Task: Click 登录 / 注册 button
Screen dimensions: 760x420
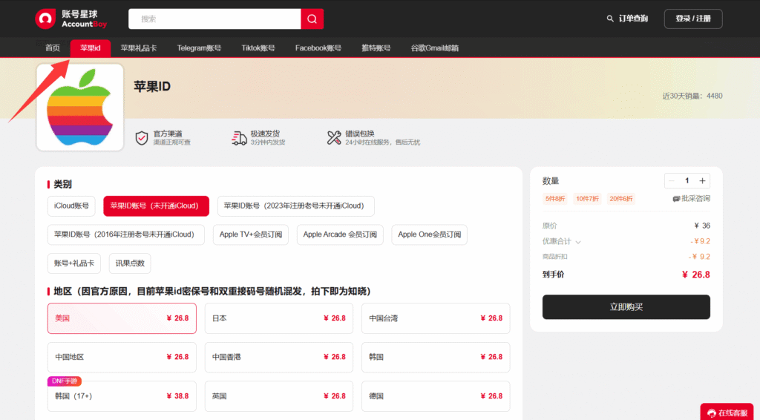Action: pos(693,19)
